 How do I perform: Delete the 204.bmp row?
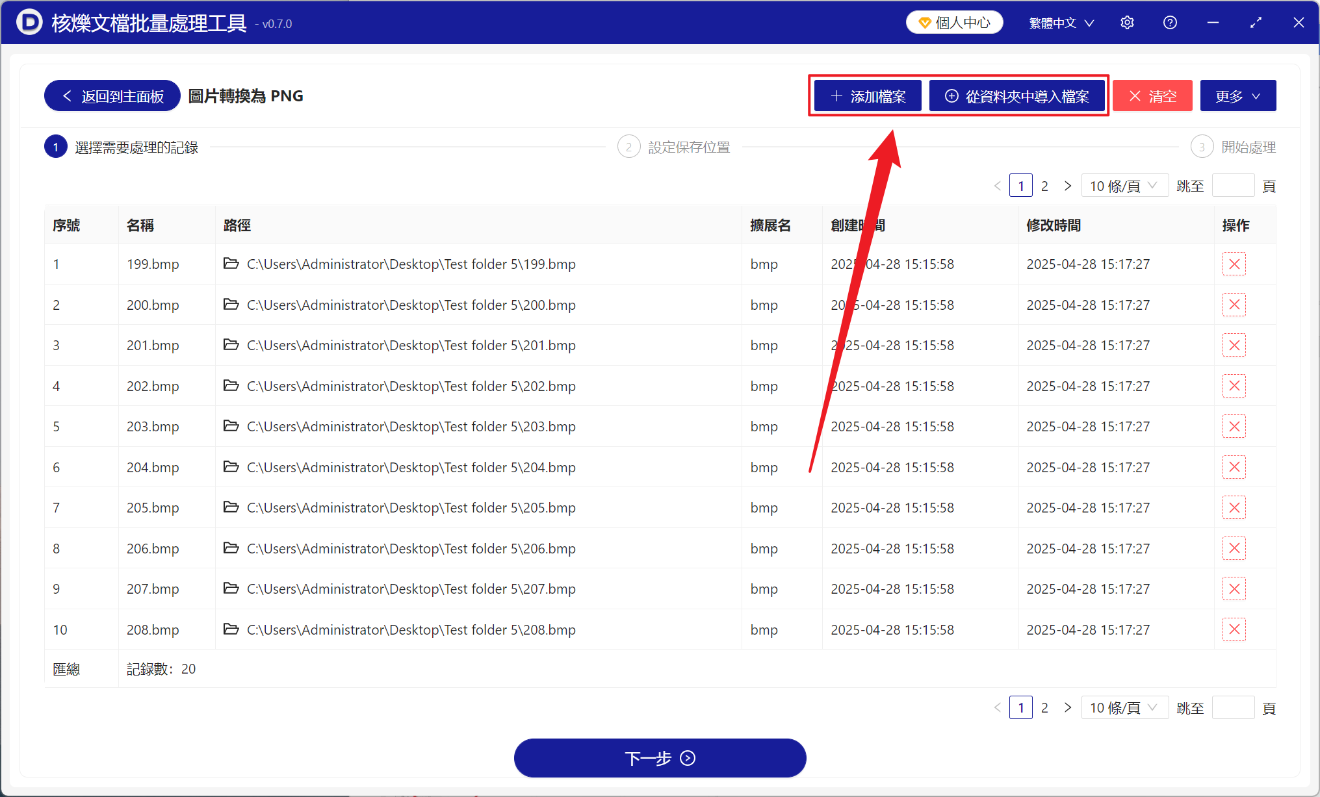(1234, 467)
